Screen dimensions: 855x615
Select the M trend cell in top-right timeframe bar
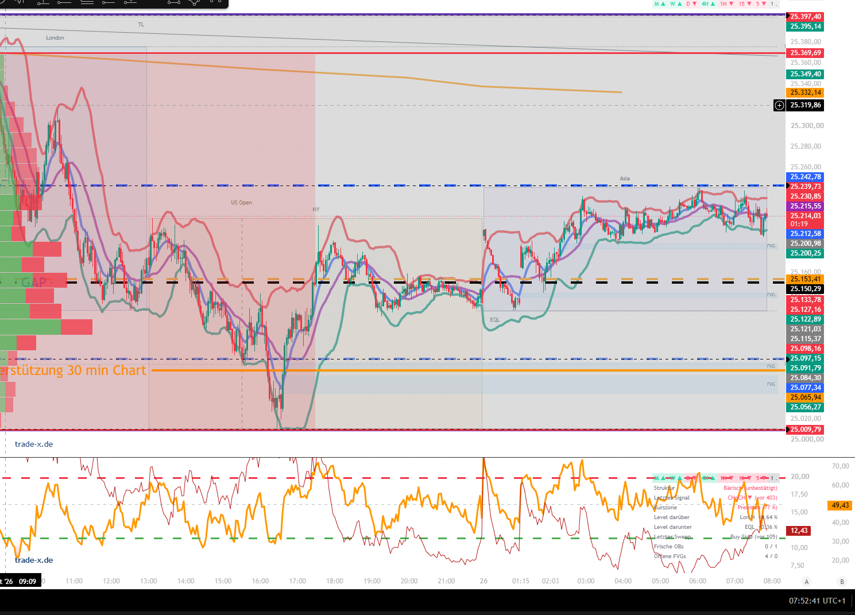click(x=659, y=4)
